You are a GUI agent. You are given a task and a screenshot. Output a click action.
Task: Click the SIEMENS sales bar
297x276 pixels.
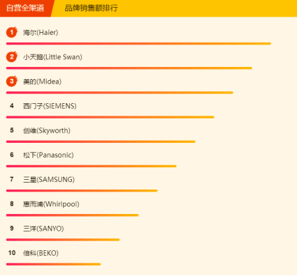click(x=110, y=117)
